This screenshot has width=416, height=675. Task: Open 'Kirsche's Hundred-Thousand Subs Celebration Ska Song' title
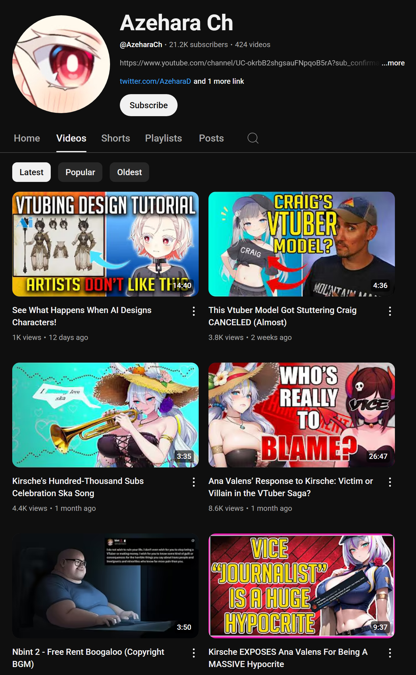[78, 487]
